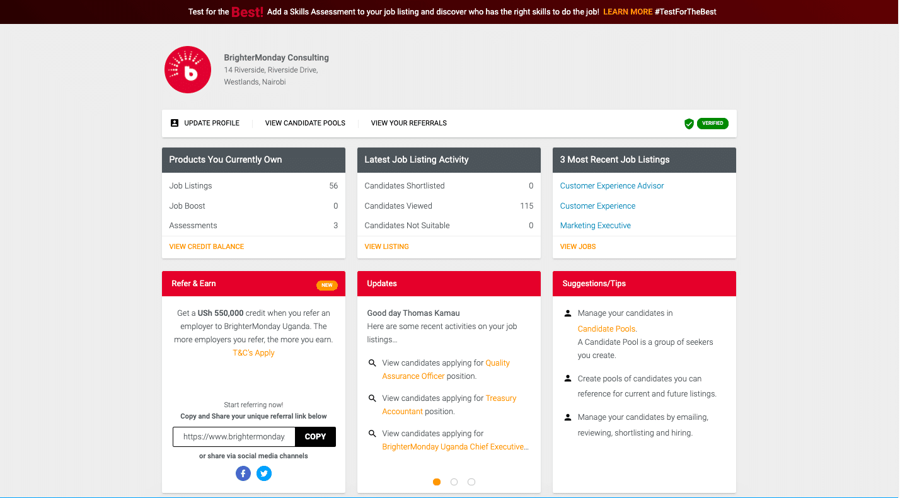Click the Refer & Earn panel title
The height and width of the screenshot is (498, 900).
coord(193,284)
